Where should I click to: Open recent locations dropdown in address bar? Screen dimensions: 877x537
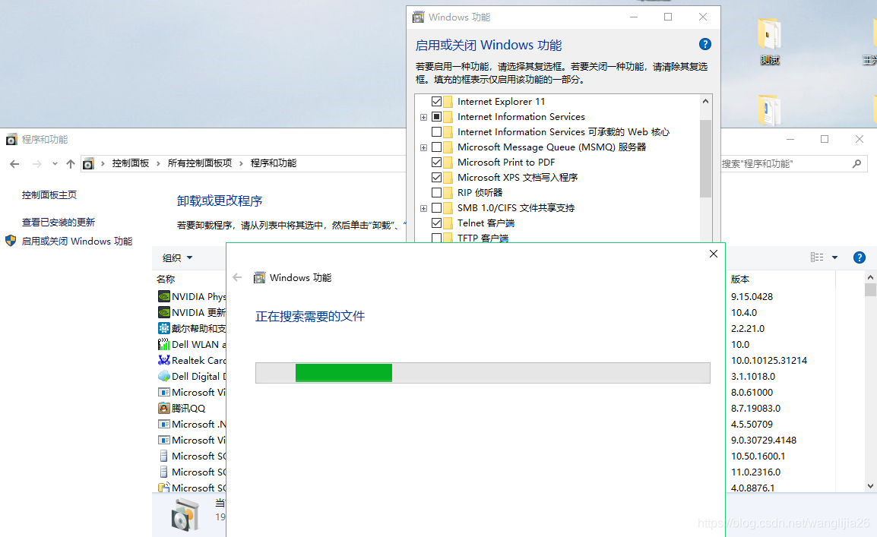tap(55, 164)
